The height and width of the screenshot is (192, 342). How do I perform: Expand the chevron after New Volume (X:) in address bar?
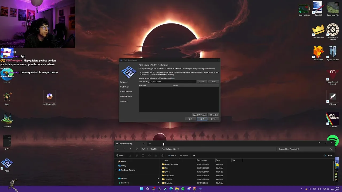click(178, 149)
